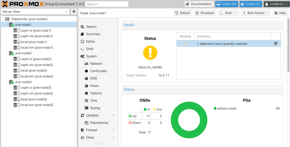Collapse the System menu section
This screenshot has width=290, height=147.
[x=114, y=56]
